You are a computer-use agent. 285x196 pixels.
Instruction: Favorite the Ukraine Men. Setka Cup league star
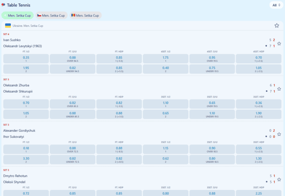point(277,26)
